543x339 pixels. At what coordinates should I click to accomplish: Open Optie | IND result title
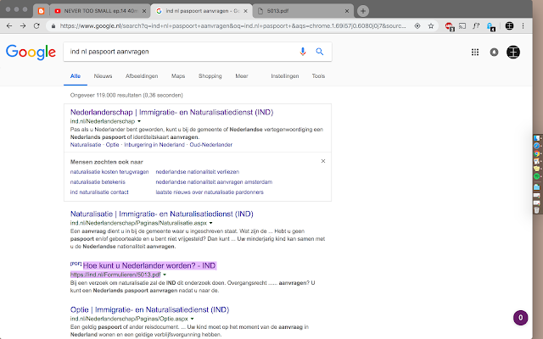pos(149,309)
